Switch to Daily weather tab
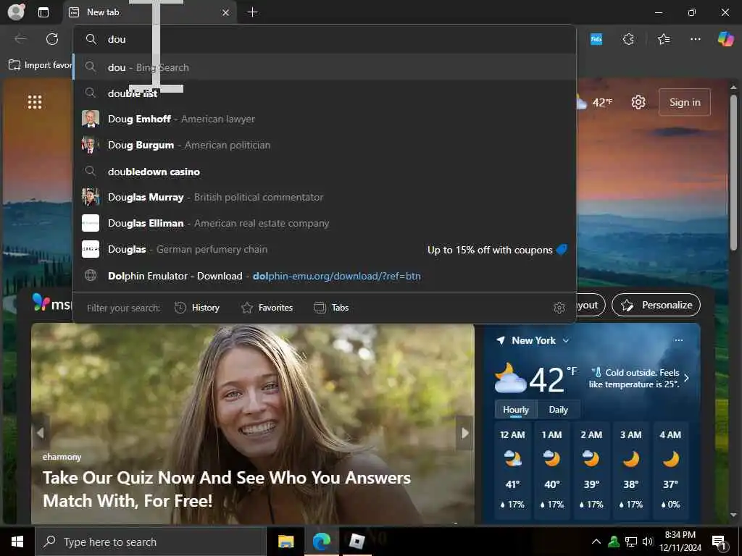This screenshot has width=742, height=556. click(559, 410)
